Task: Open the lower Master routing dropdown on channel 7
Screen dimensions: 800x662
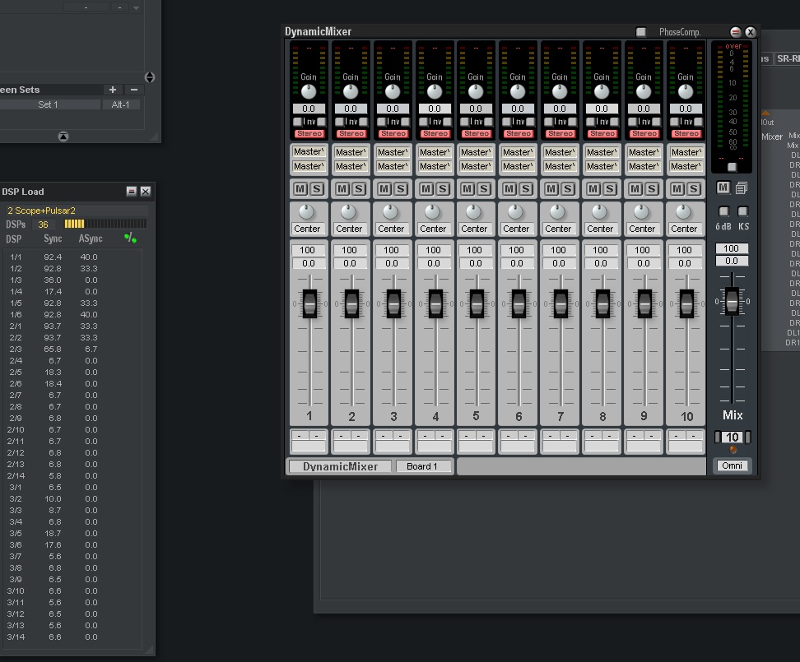Action: pos(560,166)
